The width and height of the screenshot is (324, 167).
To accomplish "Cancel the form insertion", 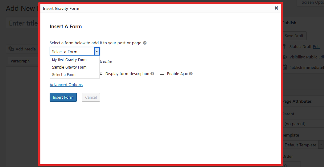I will coord(91,97).
